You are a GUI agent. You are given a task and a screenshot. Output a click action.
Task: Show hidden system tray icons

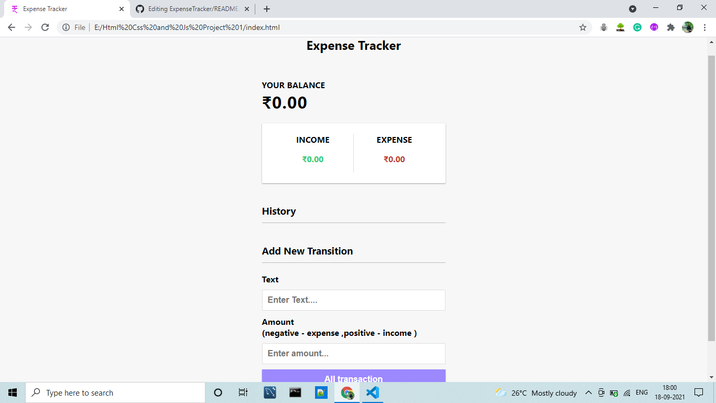[589, 393]
